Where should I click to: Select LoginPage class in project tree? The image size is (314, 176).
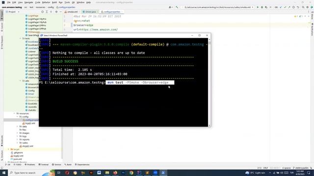click(x=32, y=16)
